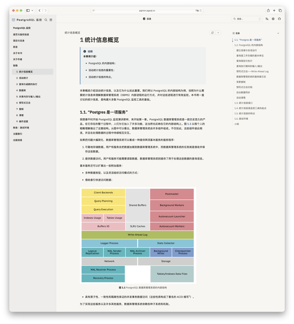The height and width of the screenshot is (324, 294).
Task: Select 附录：测试环境 in the sidebar
Action: pyautogui.click(x=21, y=127)
